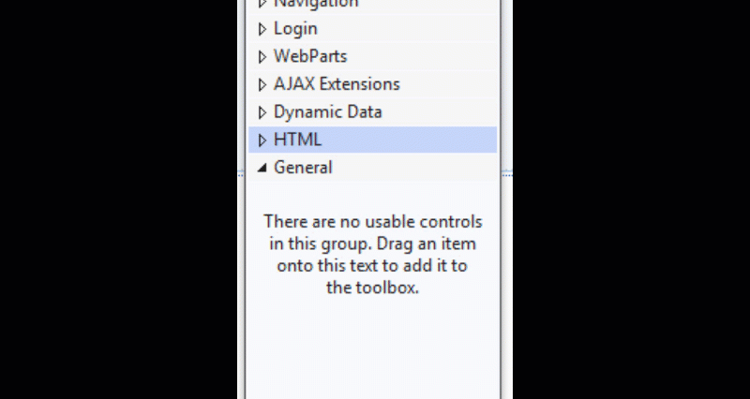Select the Dynamic Data label

click(327, 112)
